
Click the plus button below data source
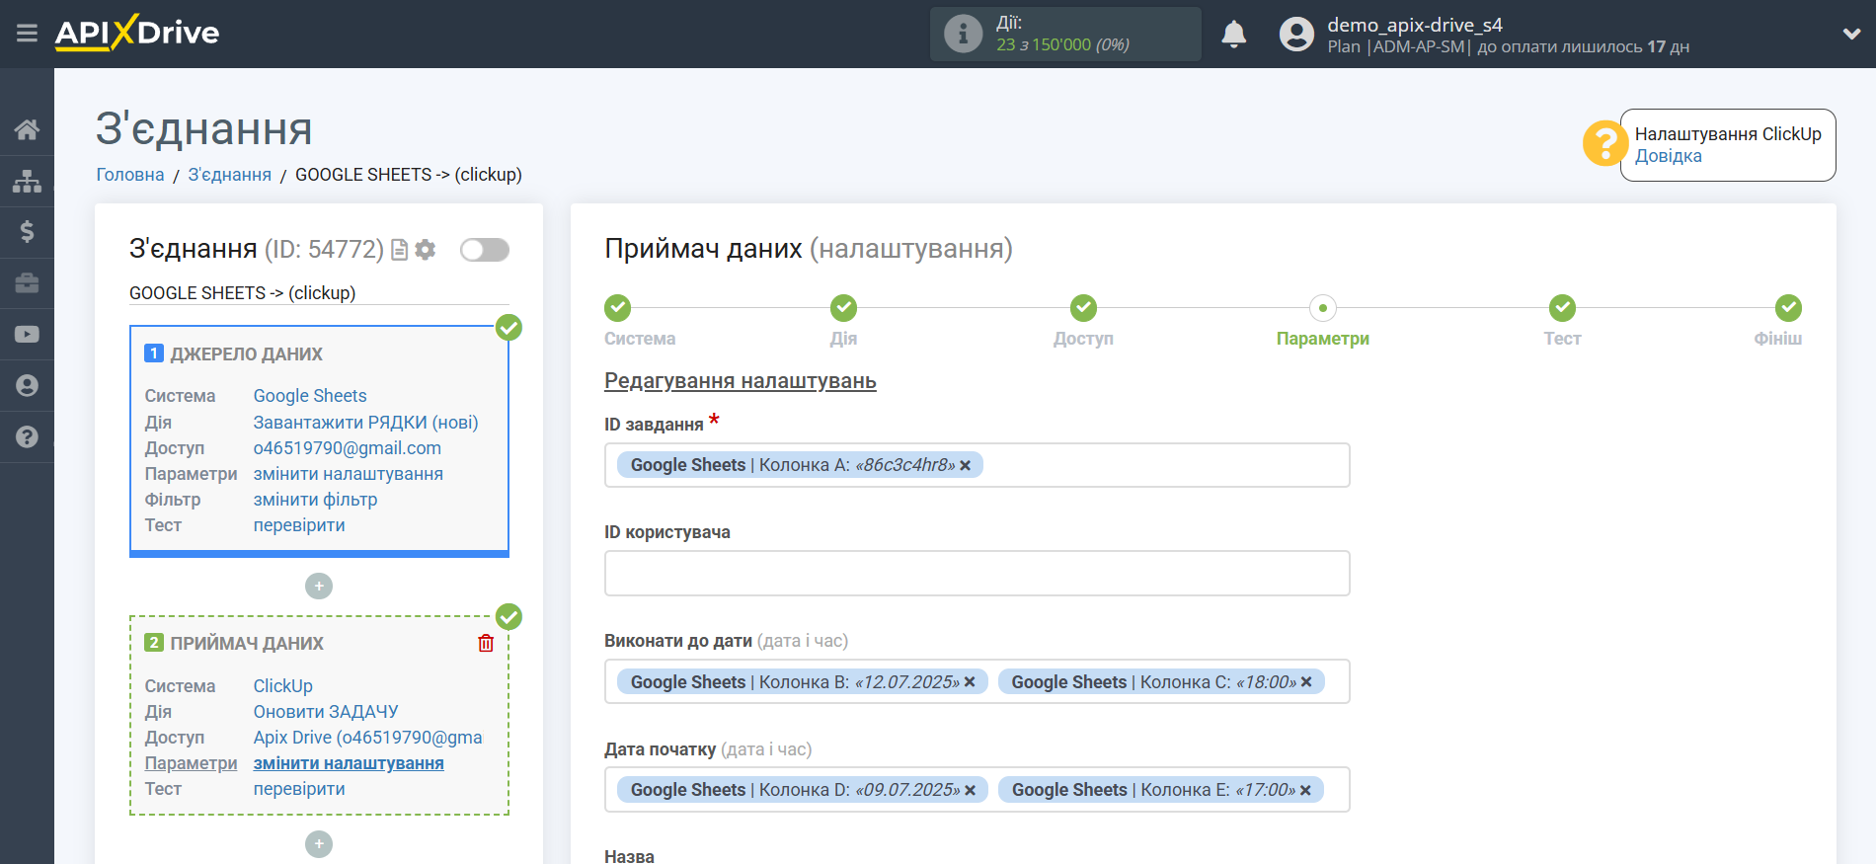(x=319, y=587)
